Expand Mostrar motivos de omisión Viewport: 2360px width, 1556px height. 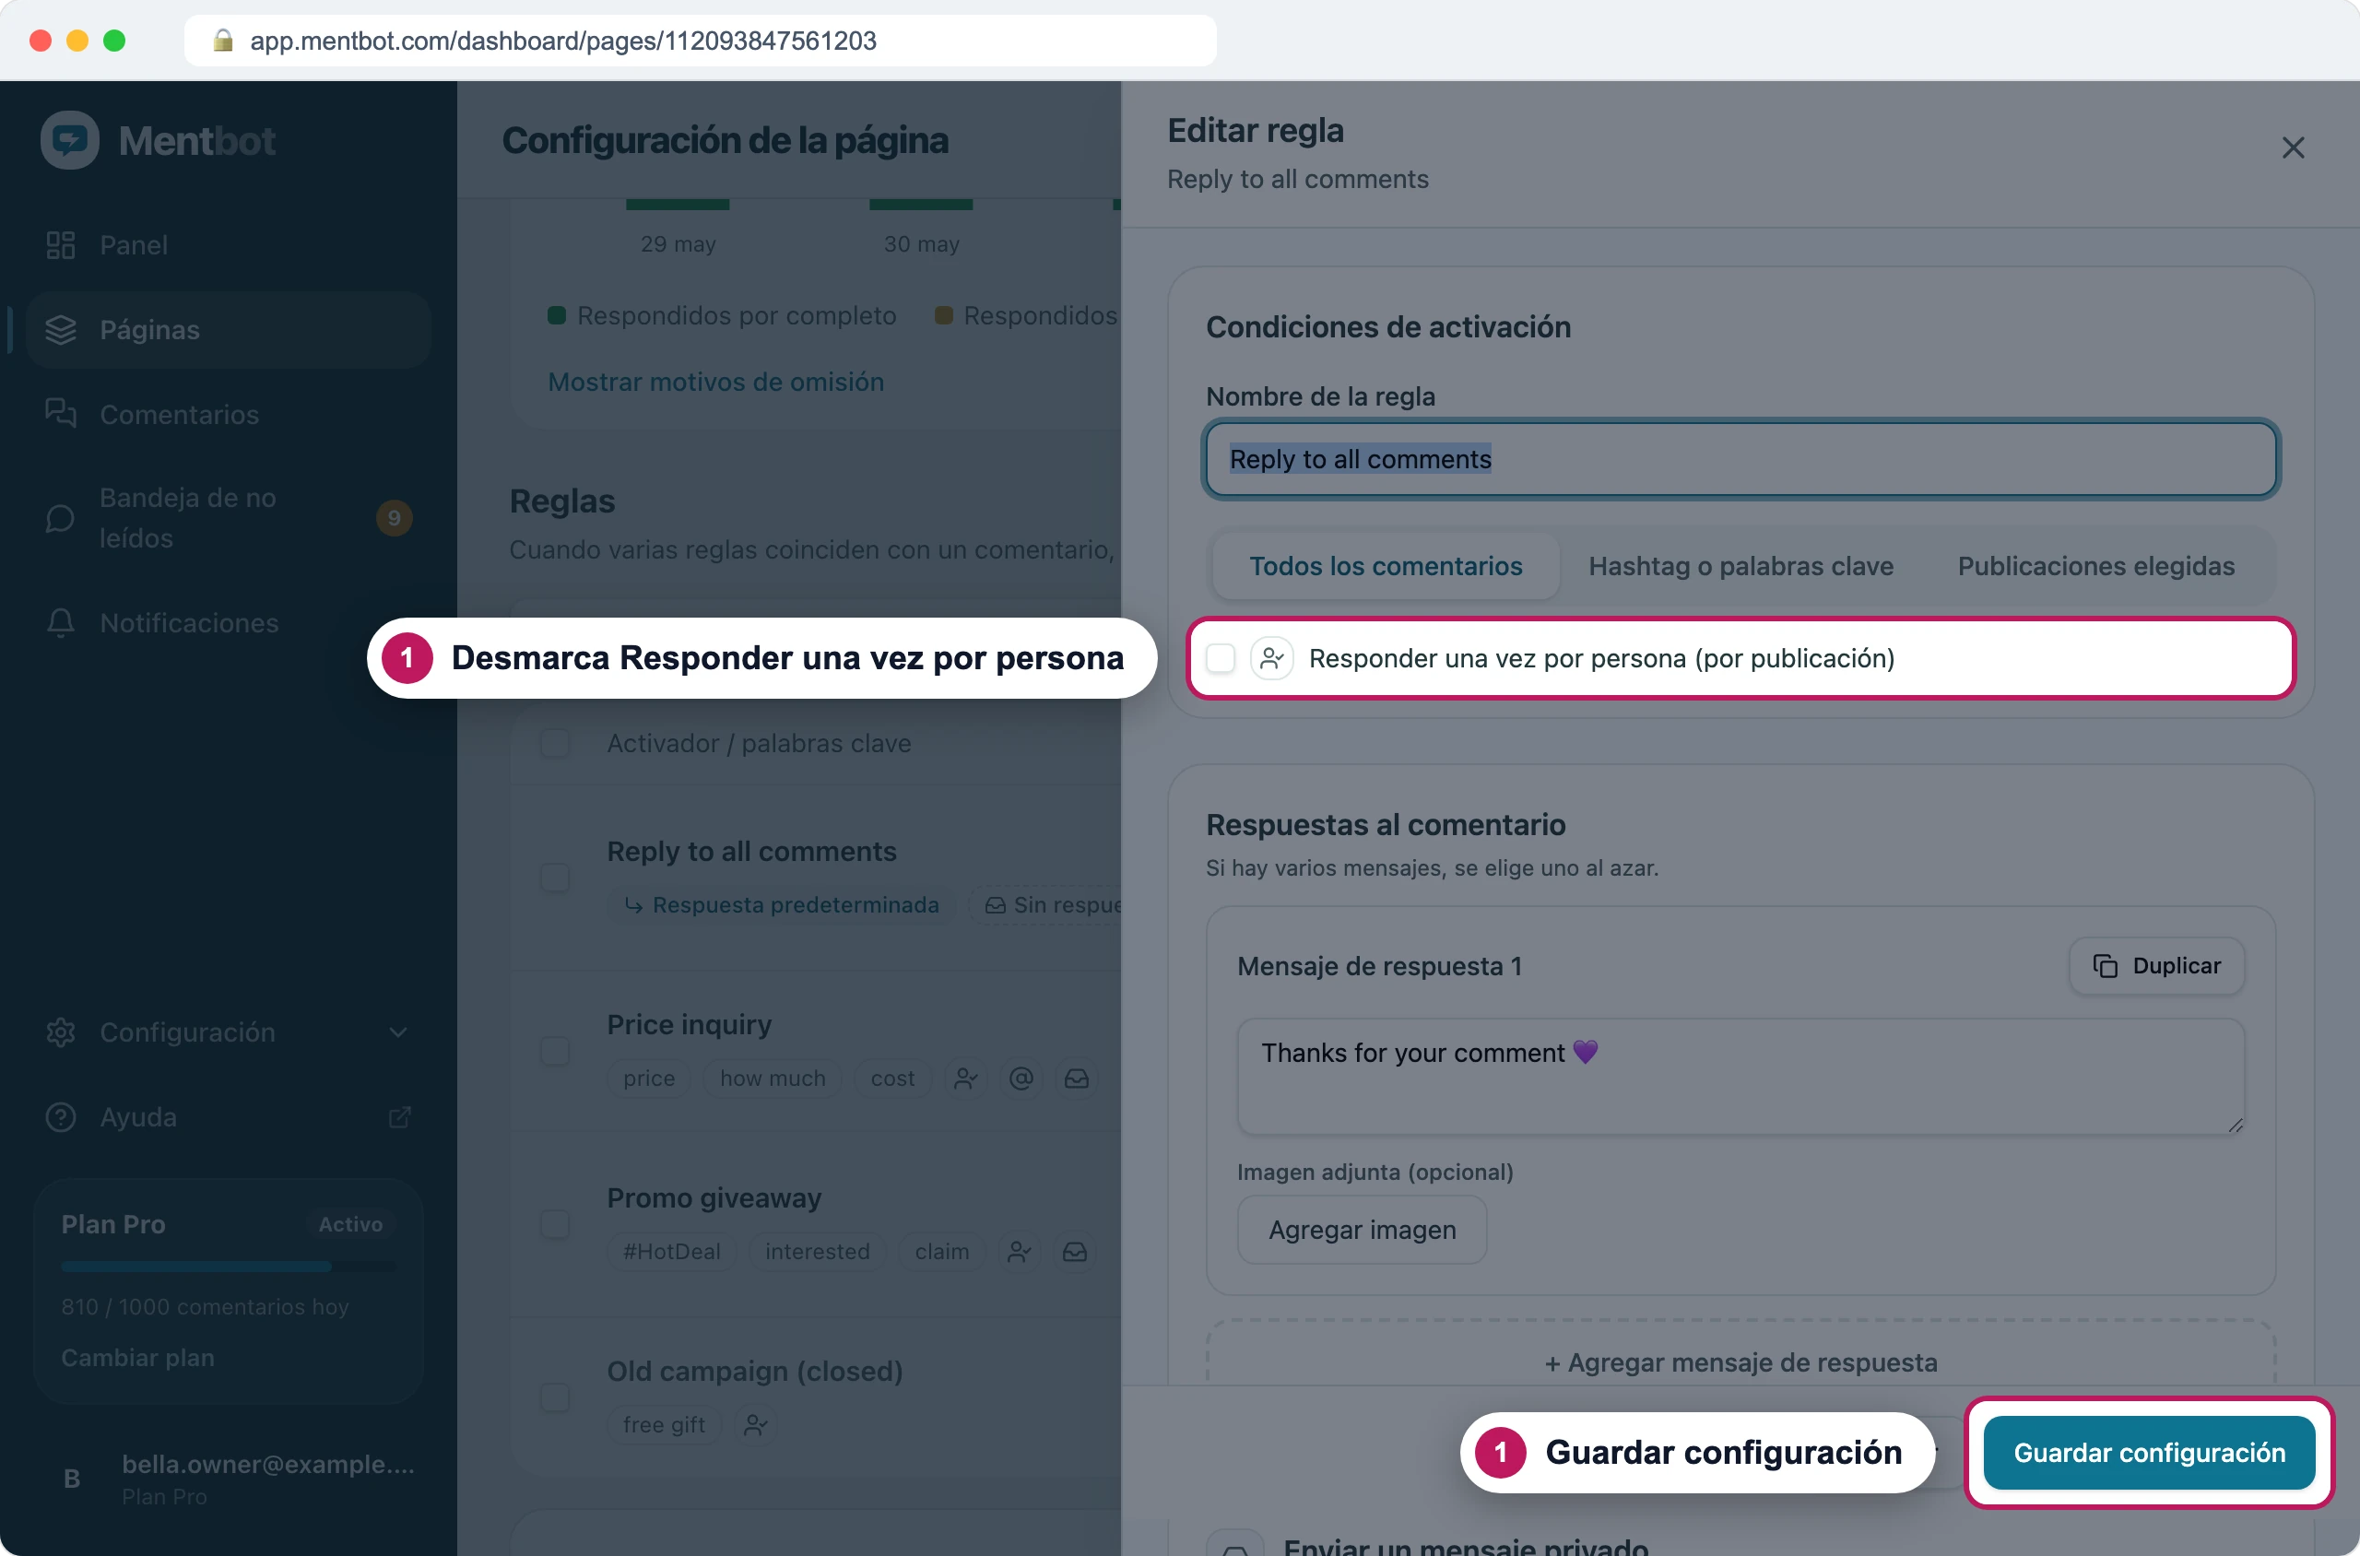pyautogui.click(x=715, y=382)
